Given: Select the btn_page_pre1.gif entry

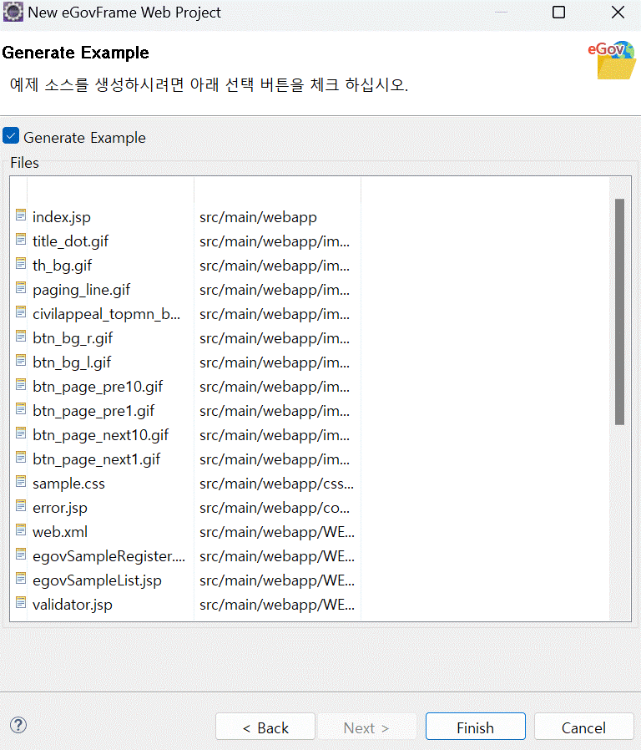Looking at the screenshot, I should click(93, 411).
